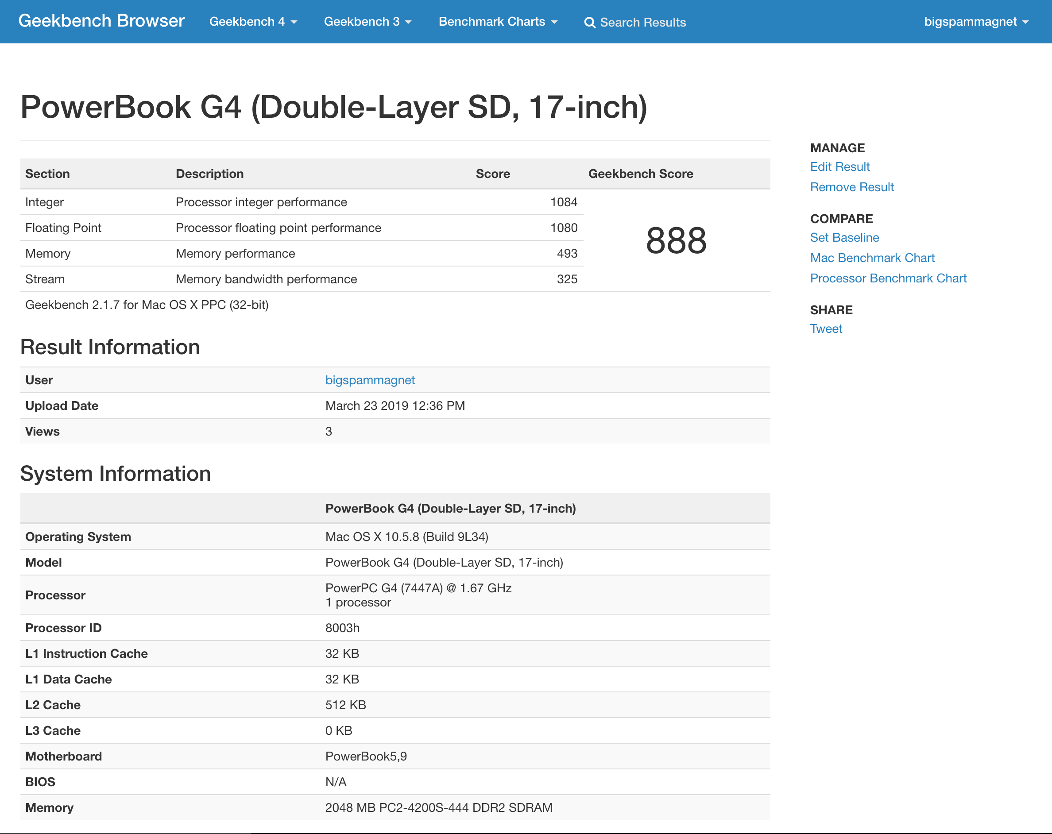Click the upload date March 23 2019
Image resolution: width=1052 pixels, height=834 pixels.
point(395,406)
